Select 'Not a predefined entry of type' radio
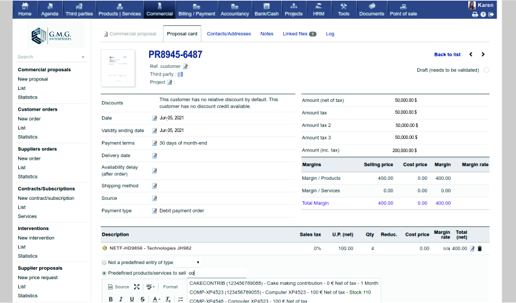Image resolution: width=516 pixels, height=303 pixels. click(x=104, y=262)
